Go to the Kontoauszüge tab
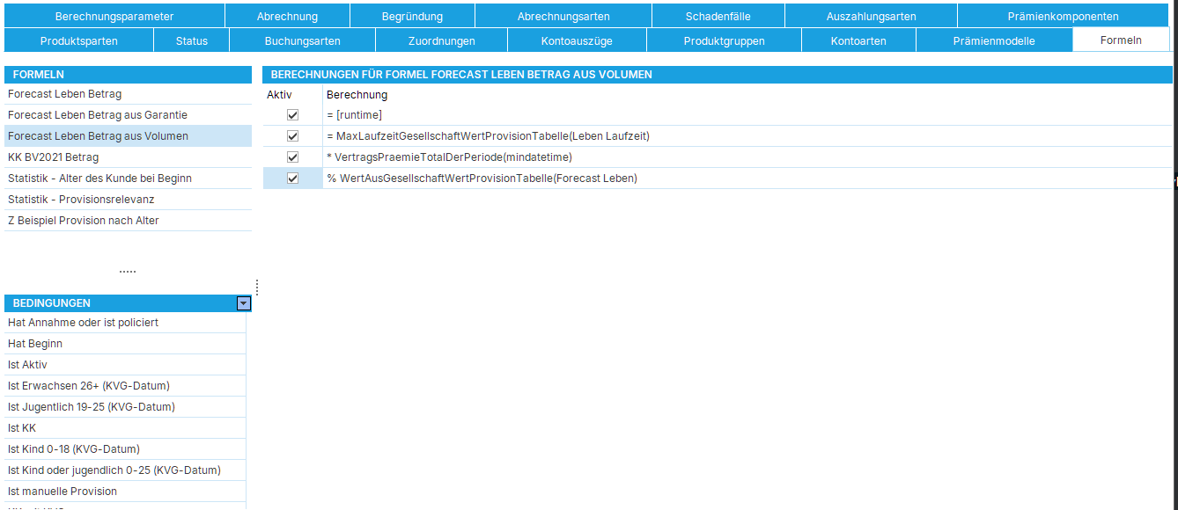 [x=577, y=40]
